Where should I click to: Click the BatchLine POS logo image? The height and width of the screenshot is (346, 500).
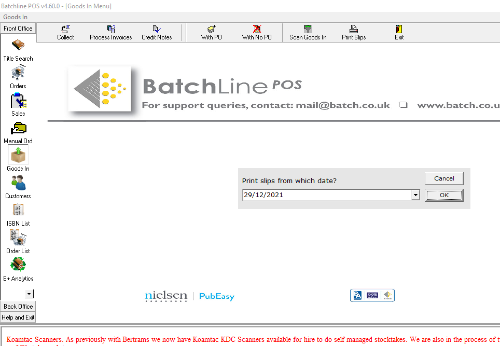100,89
